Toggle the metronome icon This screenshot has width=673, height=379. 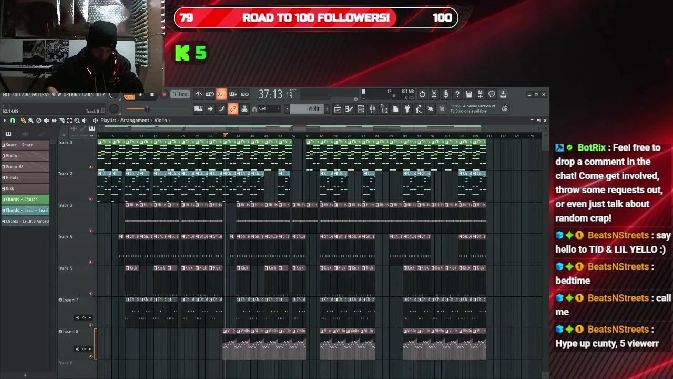click(x=198, y=94)
